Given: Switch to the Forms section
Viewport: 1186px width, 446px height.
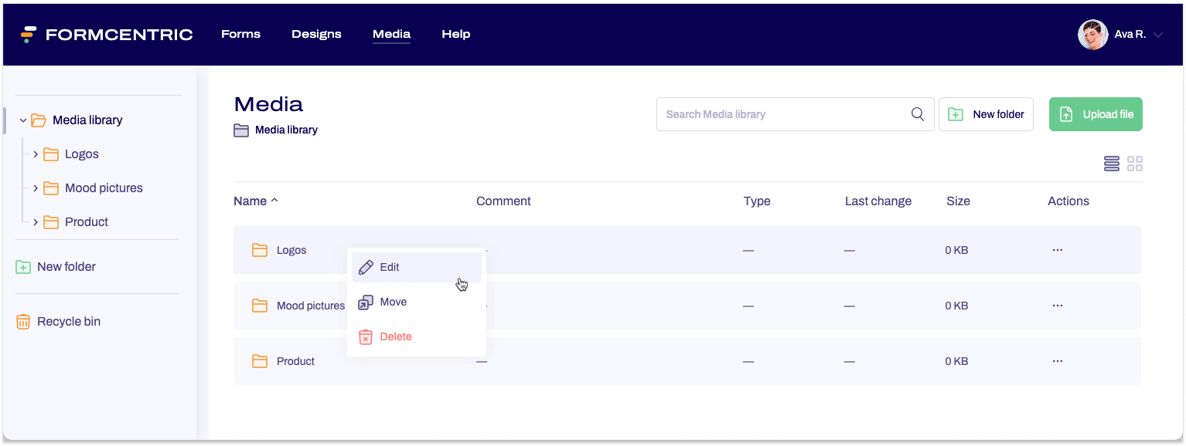Looking at the screenshot, I should [240, 34].
